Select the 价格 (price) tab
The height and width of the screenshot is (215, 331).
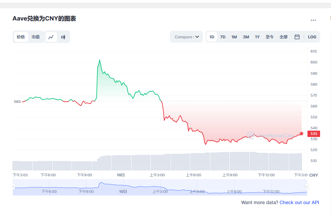(21, 37)
